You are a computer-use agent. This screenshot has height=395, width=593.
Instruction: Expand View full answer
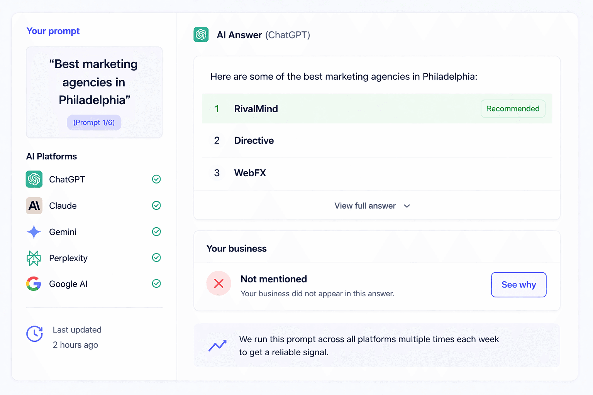pos(372,206)
